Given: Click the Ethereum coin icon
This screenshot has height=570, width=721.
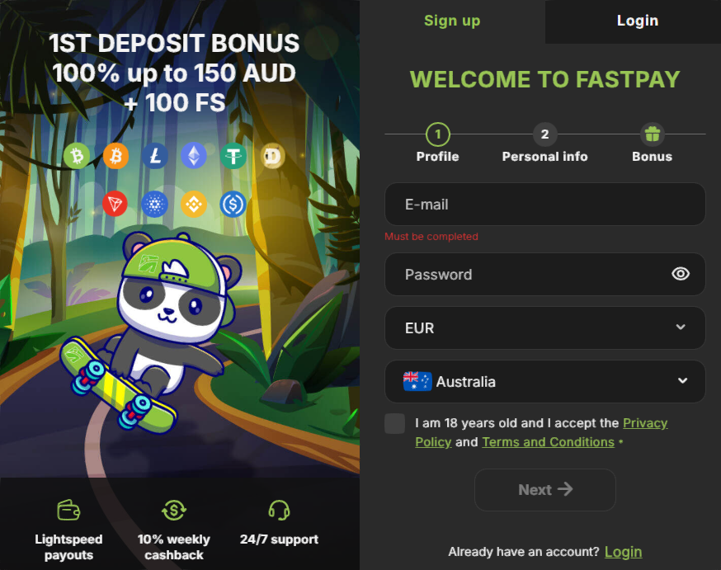Looking at the screenshot, I should [194, 156].
